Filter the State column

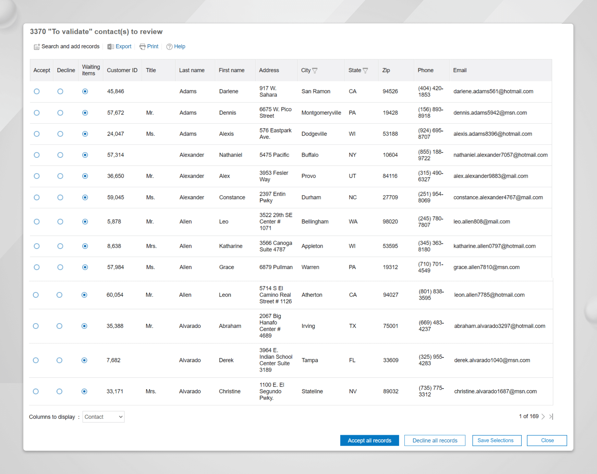366,70
